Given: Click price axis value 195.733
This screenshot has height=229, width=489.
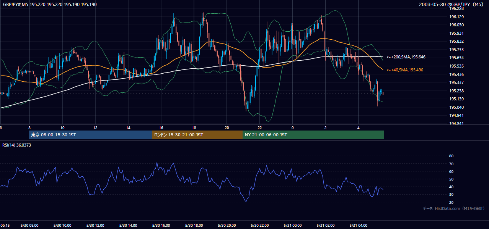Looking at the screenshot, I should tap(457, 50).
